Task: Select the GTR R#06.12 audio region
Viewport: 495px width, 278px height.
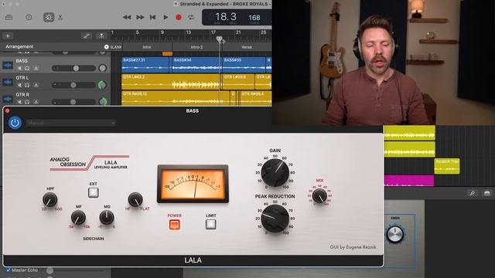Action: tap(176, 98)
